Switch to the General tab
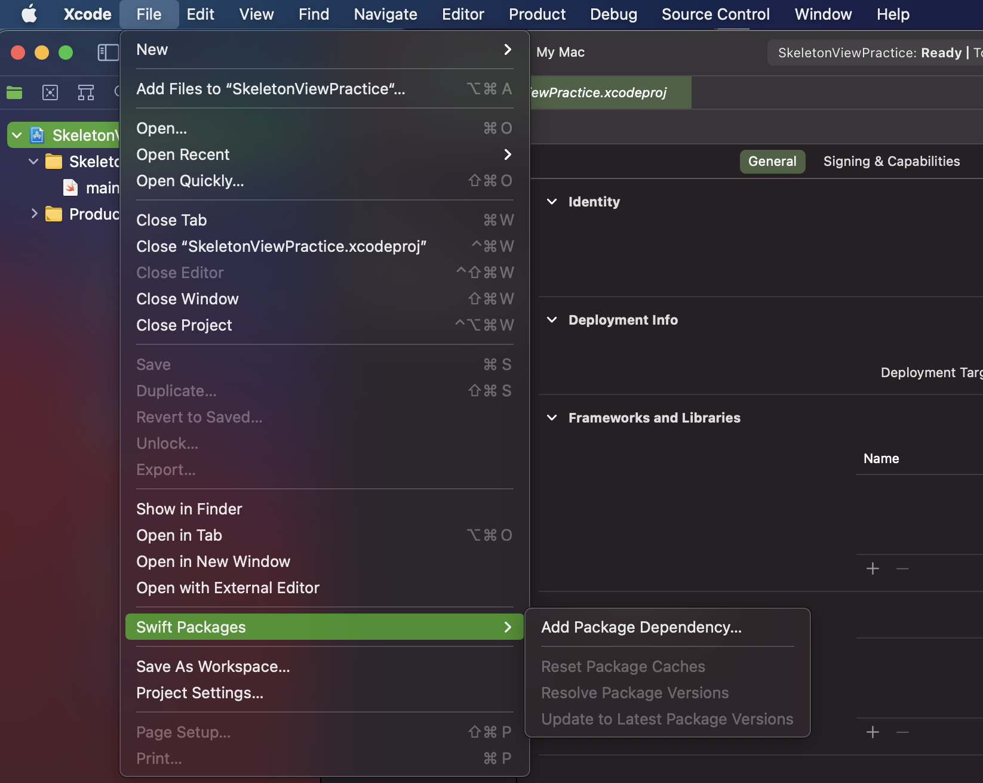This screenshot has width=983, height=783. pos(772,161)
